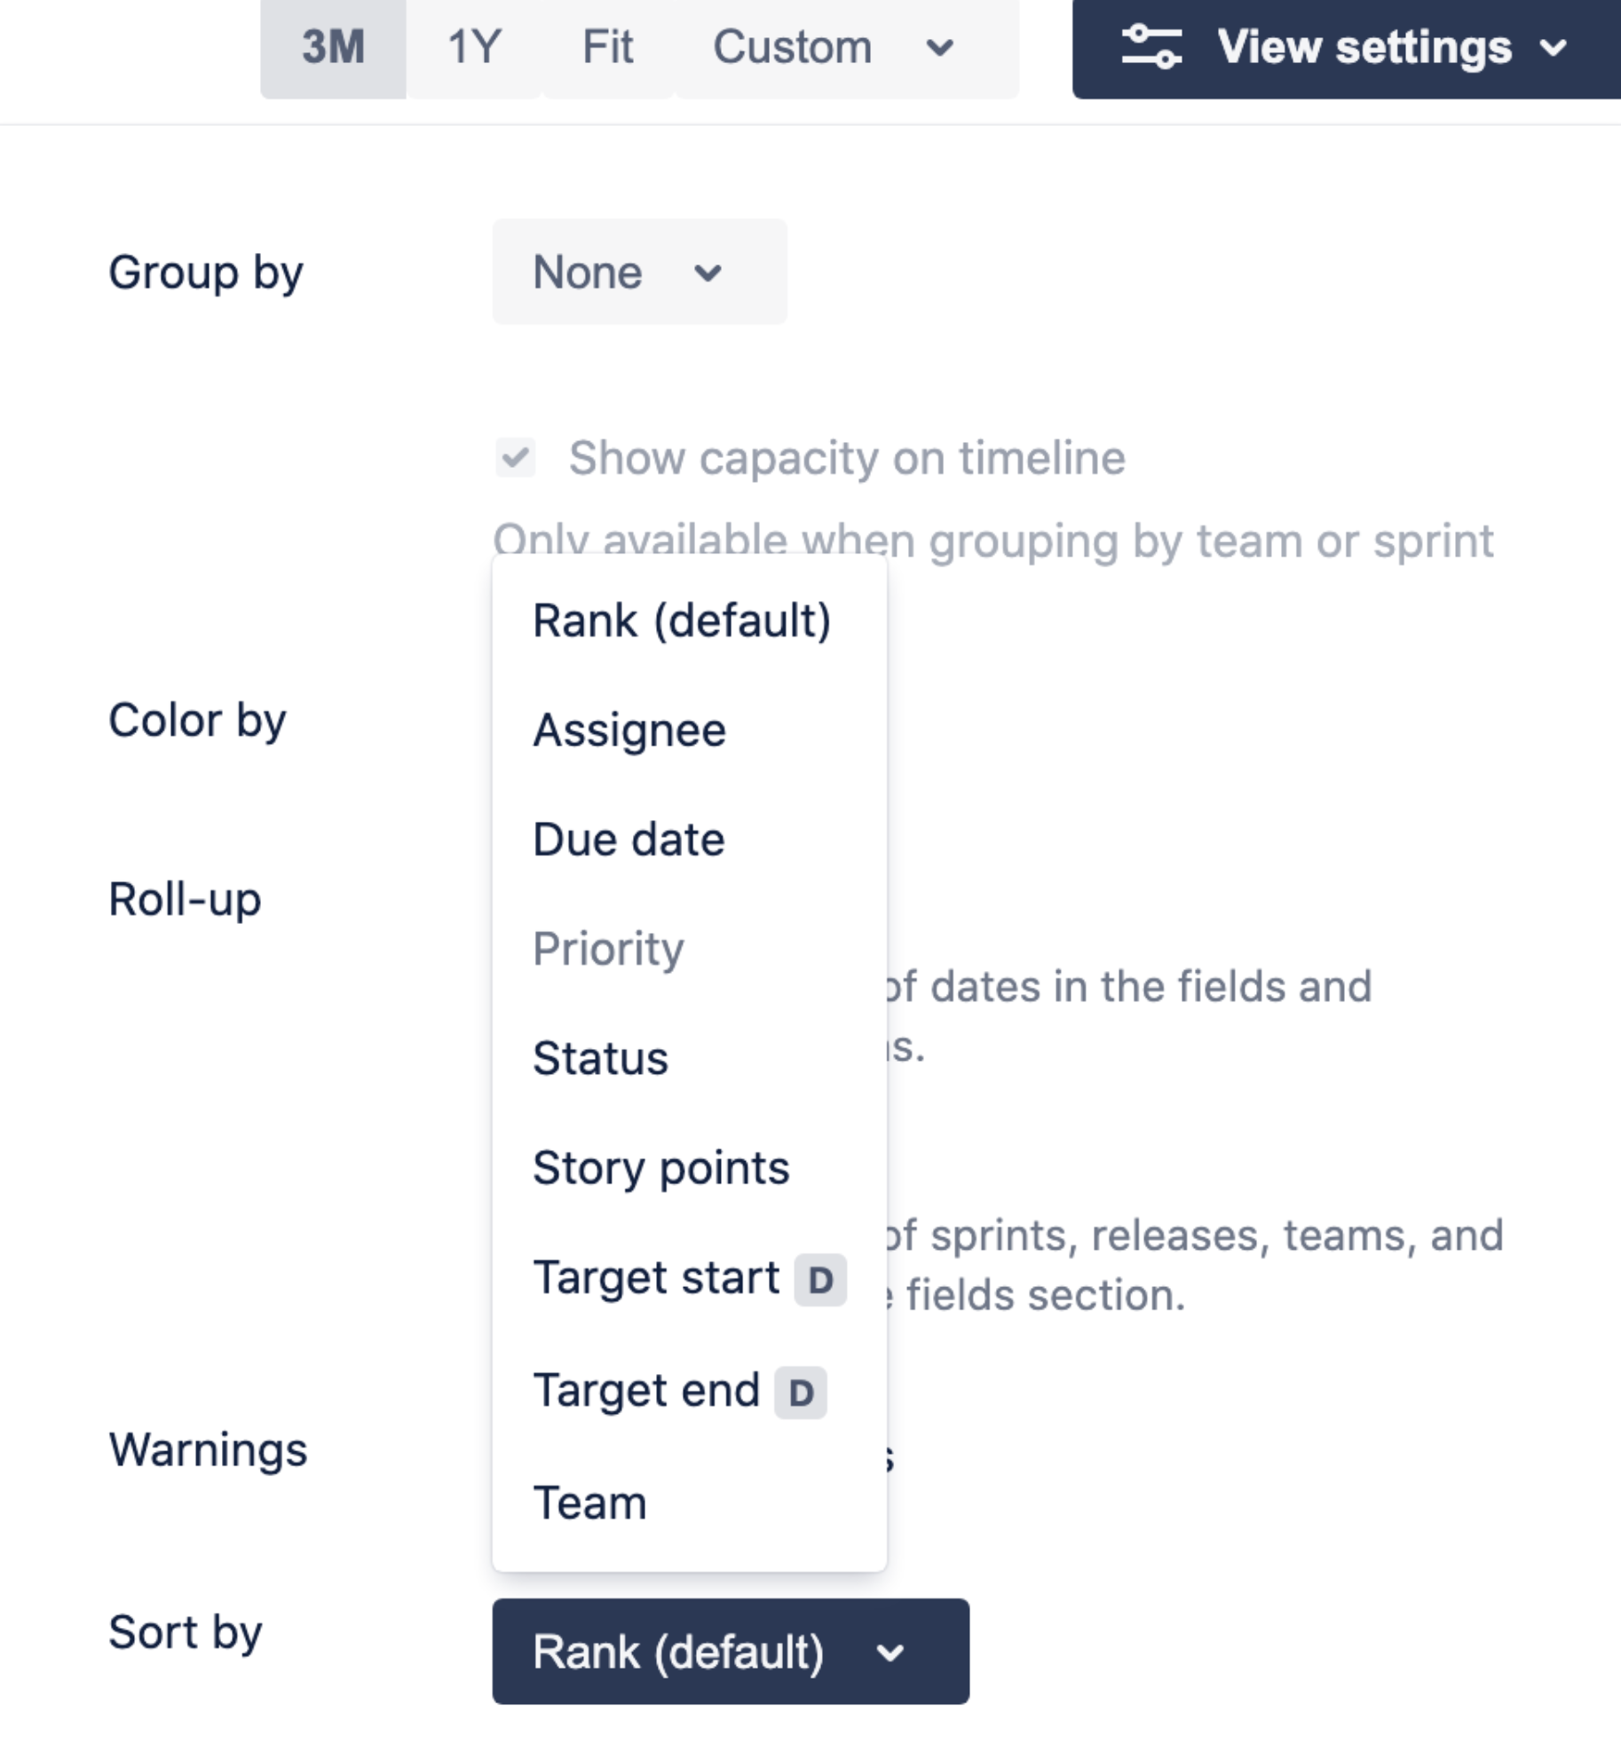Select the 3M timeframe

pos(333,48)
